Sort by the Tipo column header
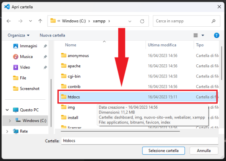The image size is (226, 161). click(x=200, y=45)
